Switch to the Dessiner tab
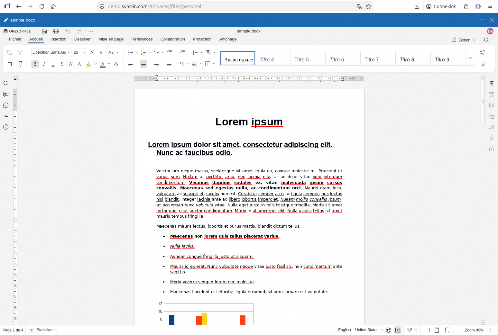This screenshot has height=335, width=498. pyautogui.click(x=82, y=39)
